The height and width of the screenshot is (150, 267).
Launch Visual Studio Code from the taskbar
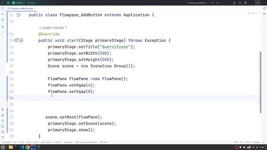click(22, 147)
